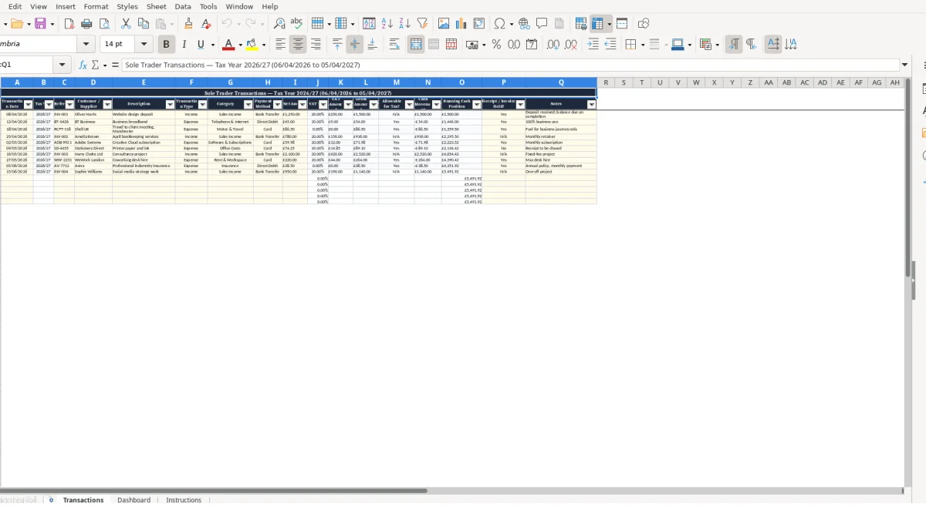Apply the red font color
The width and height of the screenshot is (926, 520).
[228, 45]
